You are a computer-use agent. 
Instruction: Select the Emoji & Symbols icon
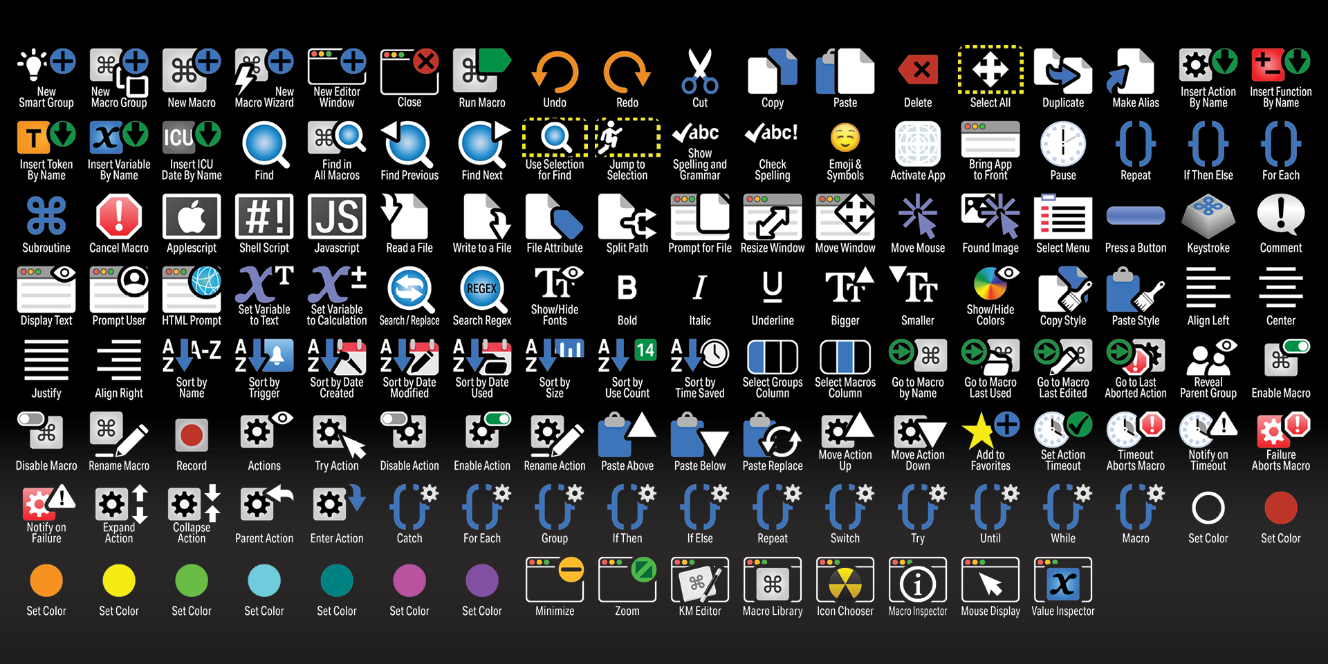click(845, 138)
